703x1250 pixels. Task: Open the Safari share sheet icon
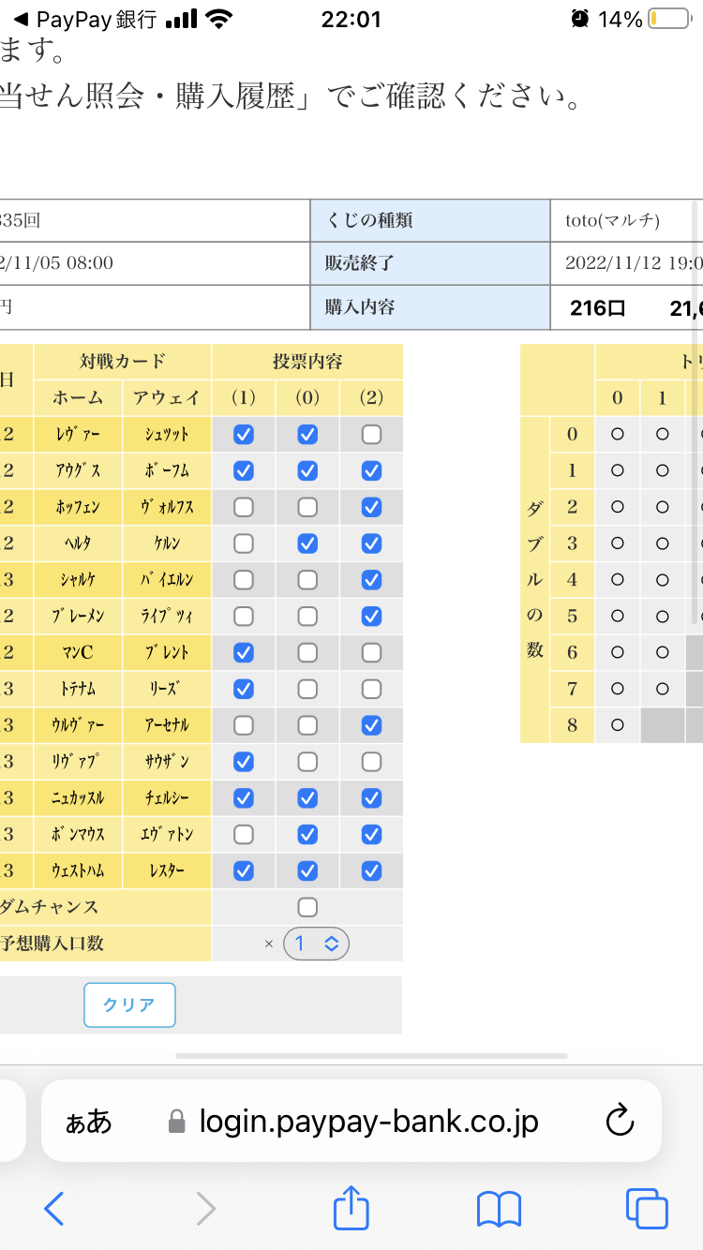tap(351, 1207)
